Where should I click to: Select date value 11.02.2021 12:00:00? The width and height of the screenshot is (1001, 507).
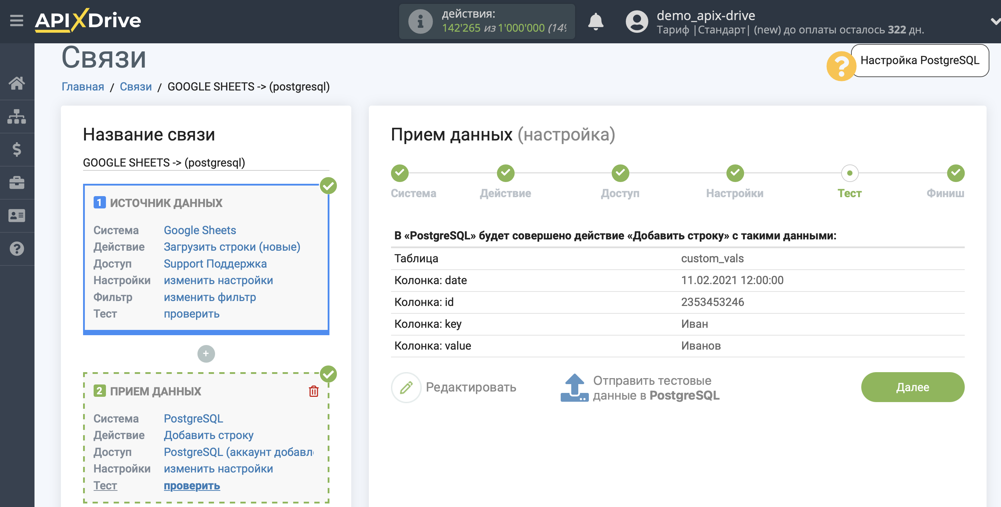pos(732,280)
